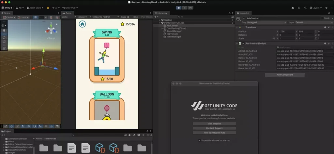This screenshot has width=334, height=154.
Task: Open the Display 1 dropdown
Action: coord(84,17)
